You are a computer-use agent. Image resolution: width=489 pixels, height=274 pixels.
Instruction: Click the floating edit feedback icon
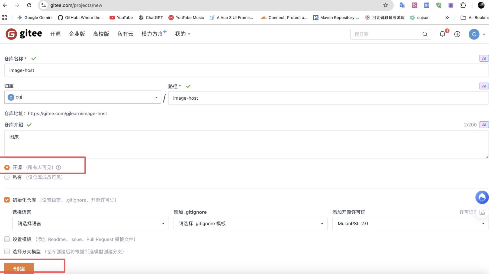tap(482, 212)
